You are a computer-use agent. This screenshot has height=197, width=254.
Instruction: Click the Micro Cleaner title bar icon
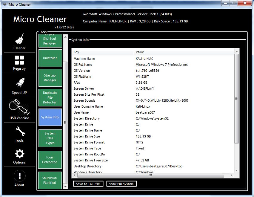[5, 4]
